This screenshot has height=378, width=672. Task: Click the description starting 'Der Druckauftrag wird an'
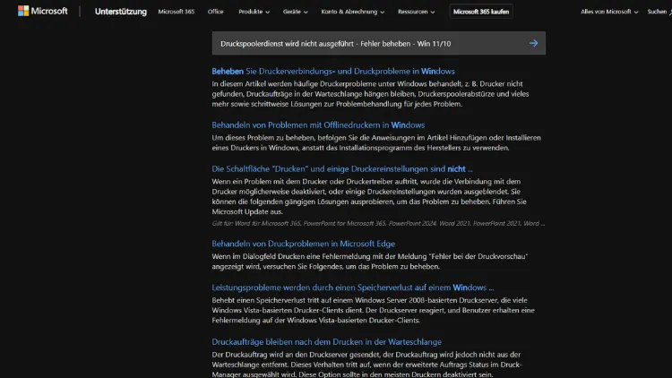[x=366, y=365]
